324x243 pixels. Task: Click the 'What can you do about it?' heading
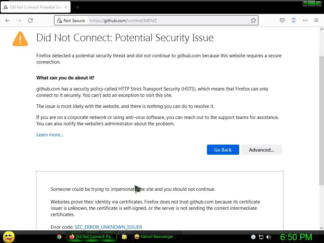(x=65, y=78)
